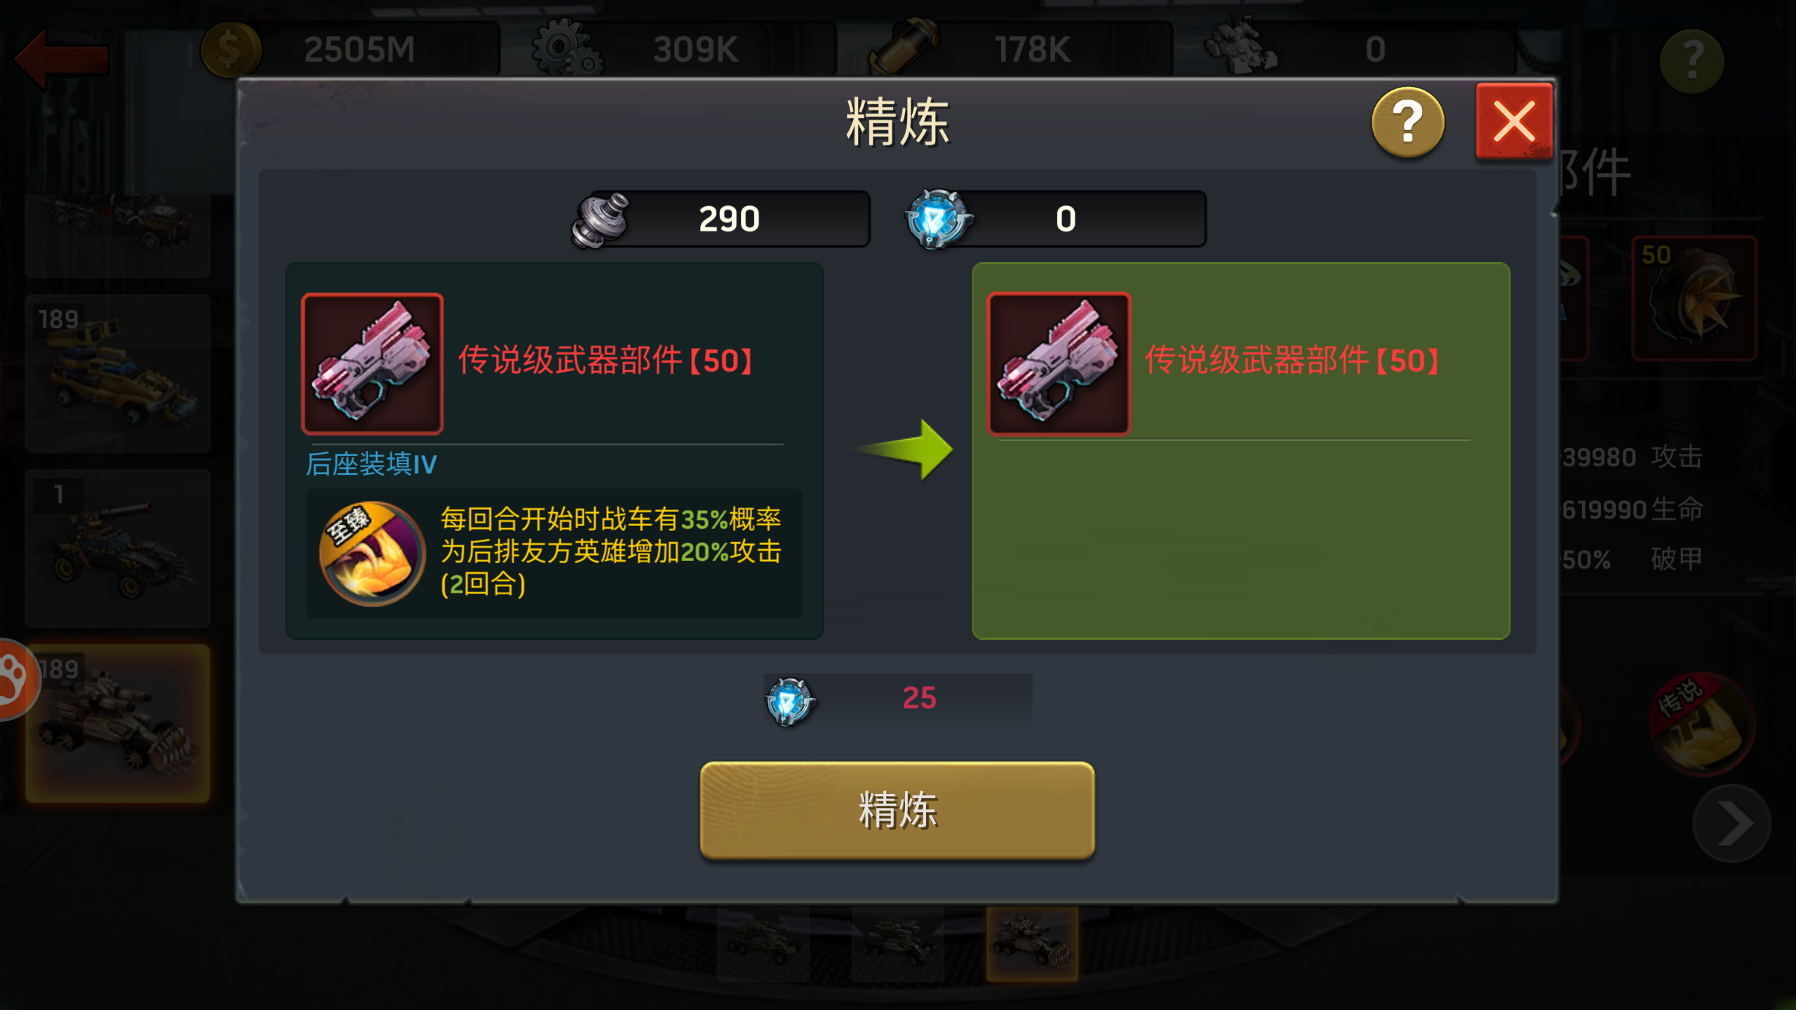Tap the red back arrow

click(x=62, y=59)
